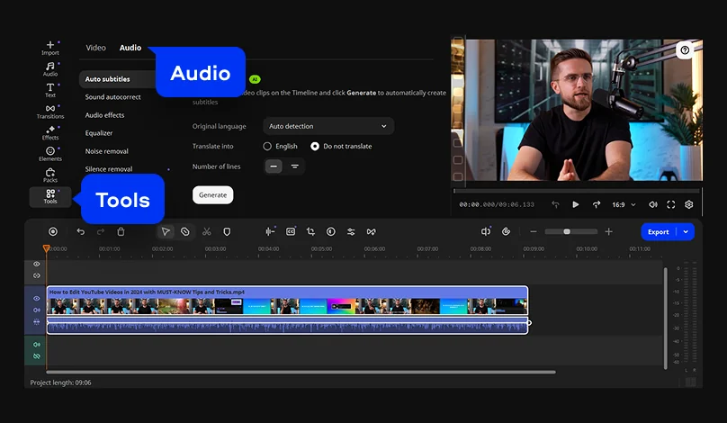727x423 pixels.
Task: Select the Elements sidebar icon
Action: [50, 153]
